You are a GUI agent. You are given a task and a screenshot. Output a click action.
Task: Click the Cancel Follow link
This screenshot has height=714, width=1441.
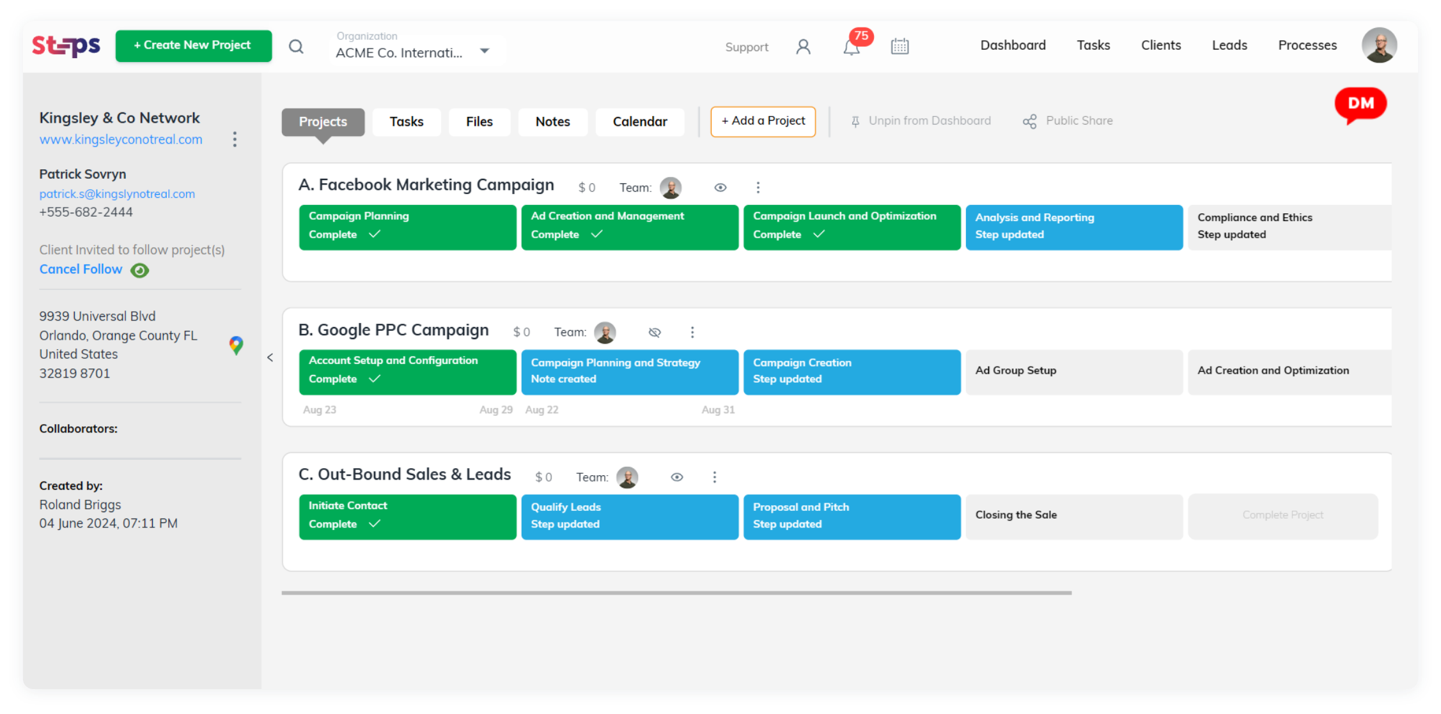[x=81, y=269]
